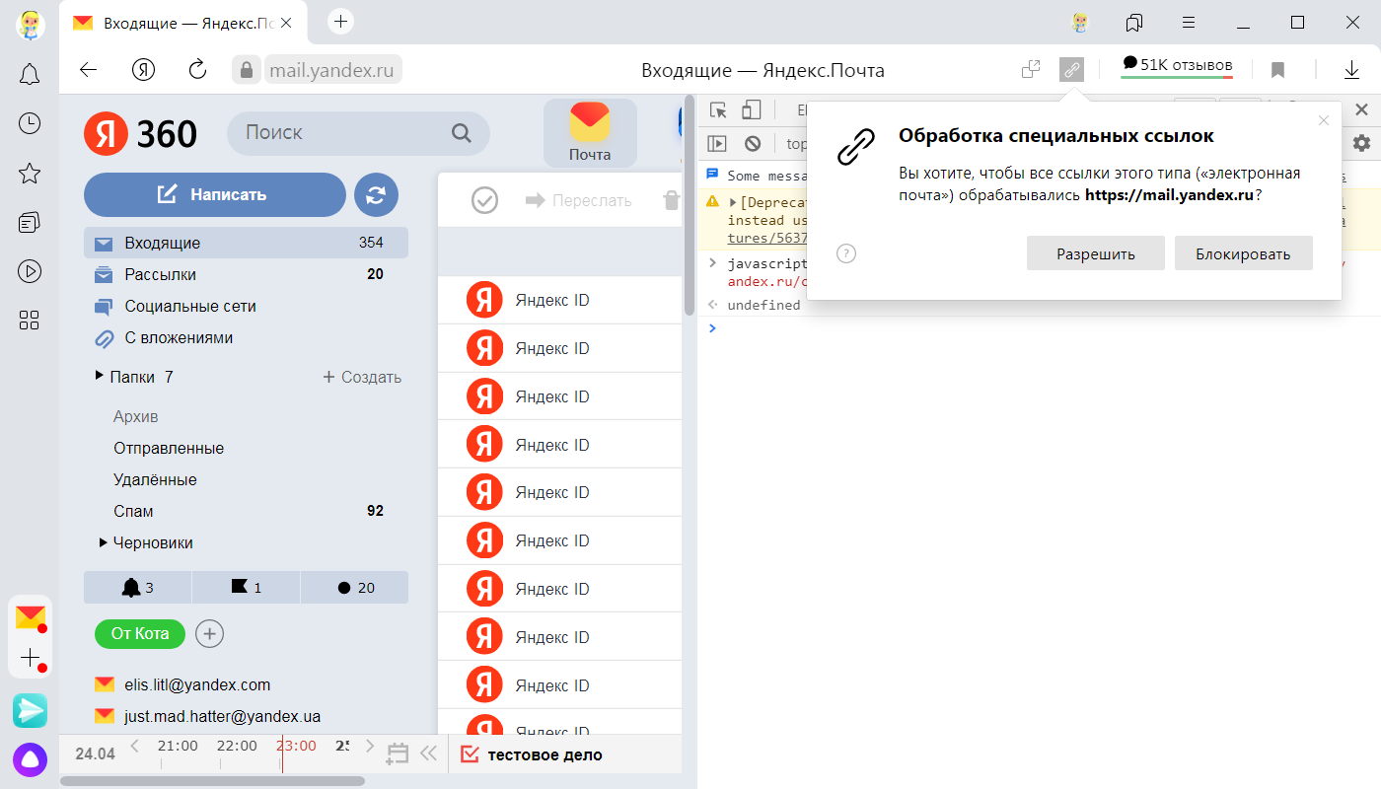
Task: Bookmark this page
Action: click(1277, 70)
